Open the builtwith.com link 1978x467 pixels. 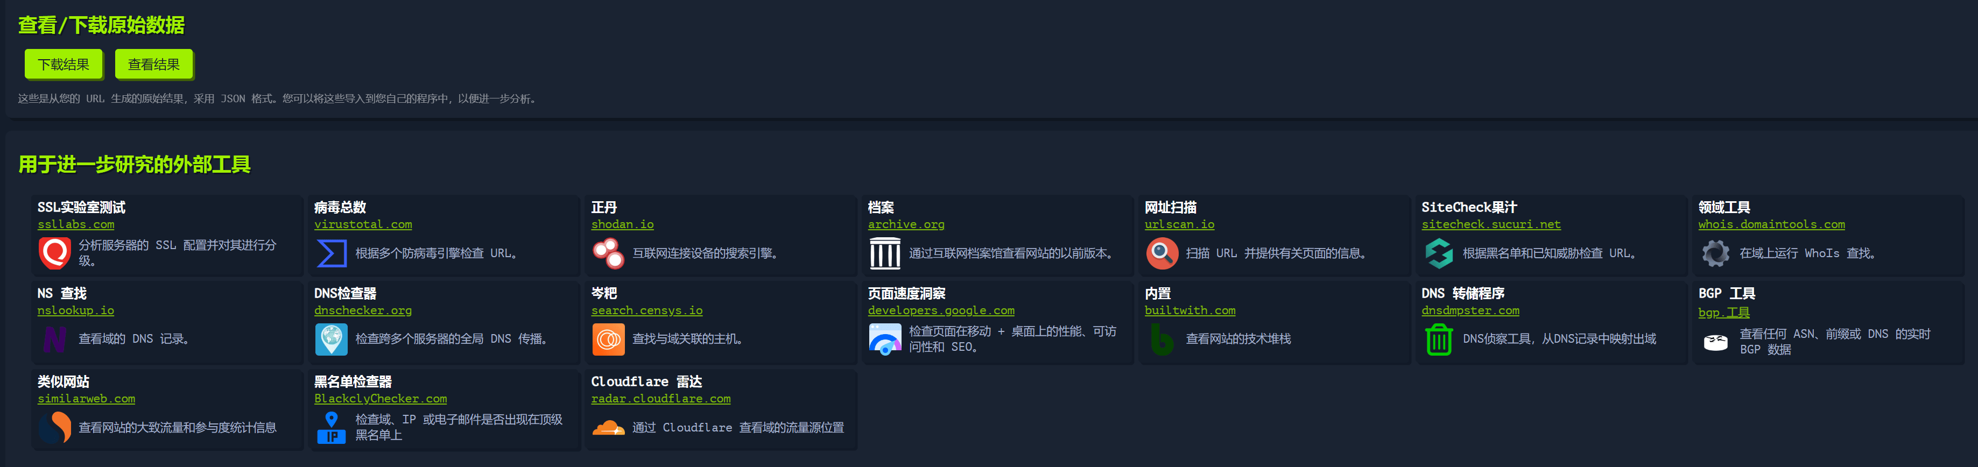[1189, 310]
